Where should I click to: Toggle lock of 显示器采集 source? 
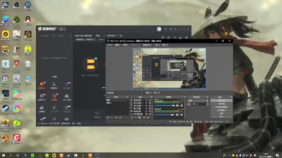click(x=150, y=114)
